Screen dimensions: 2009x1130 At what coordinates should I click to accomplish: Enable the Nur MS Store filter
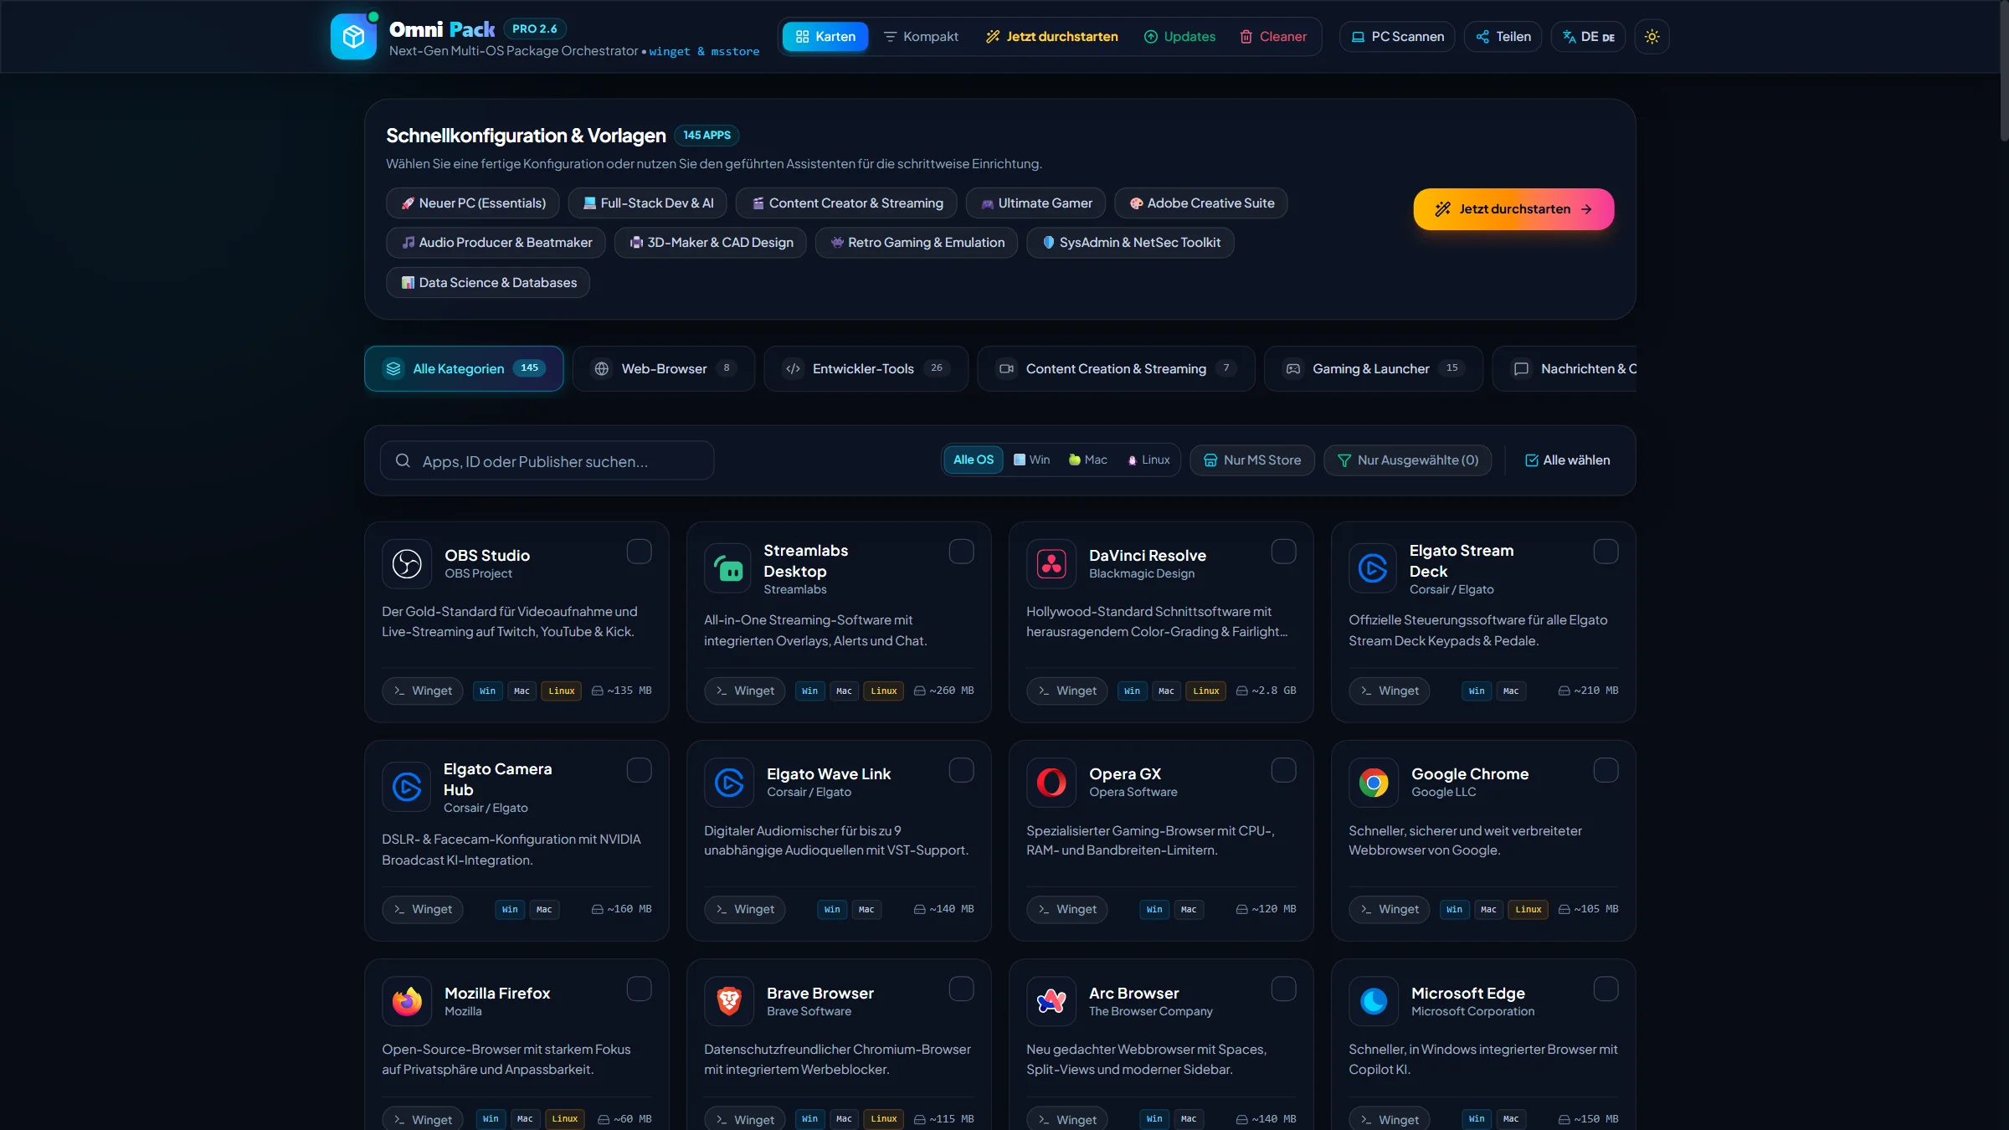click(1252, 460)
